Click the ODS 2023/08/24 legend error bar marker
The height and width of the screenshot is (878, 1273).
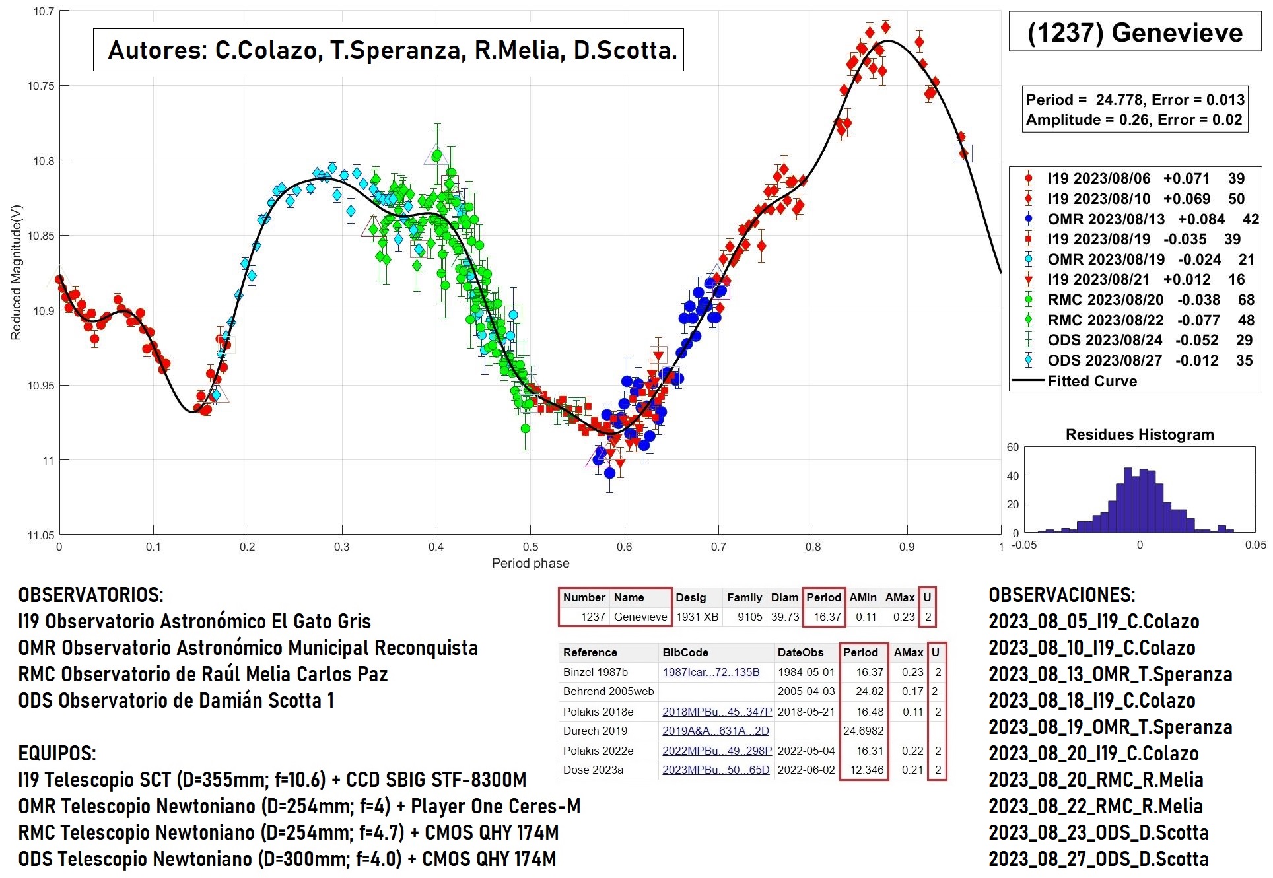(1028, 340)
